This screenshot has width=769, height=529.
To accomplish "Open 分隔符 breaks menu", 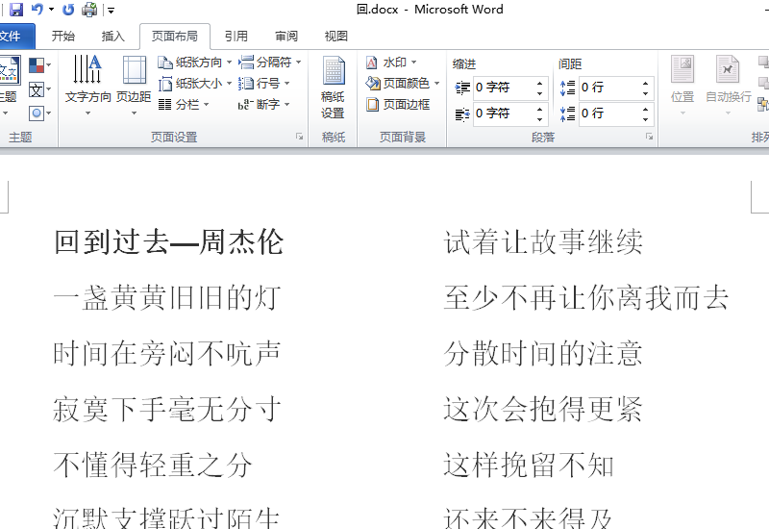I will click(270, 63).
